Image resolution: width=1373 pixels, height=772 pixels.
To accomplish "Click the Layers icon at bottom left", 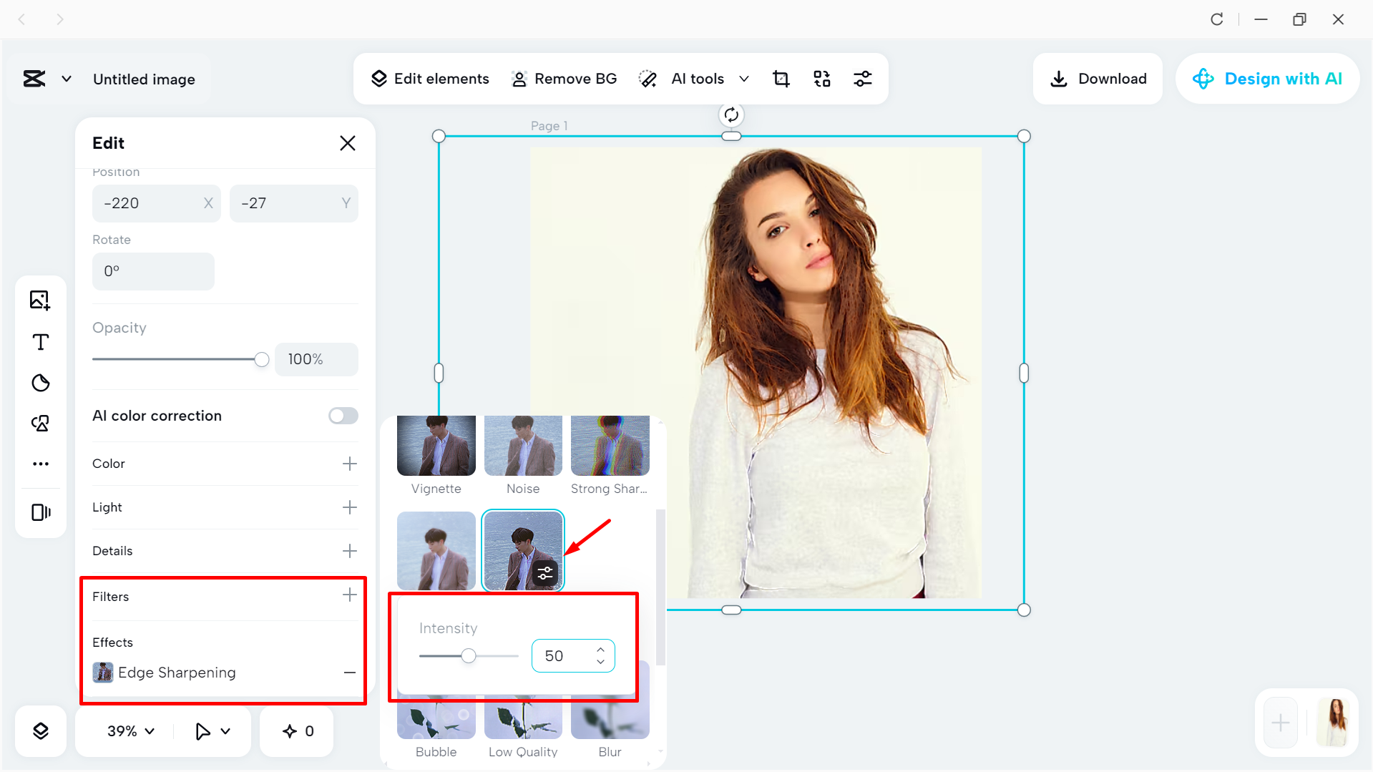I will [41, 731].
